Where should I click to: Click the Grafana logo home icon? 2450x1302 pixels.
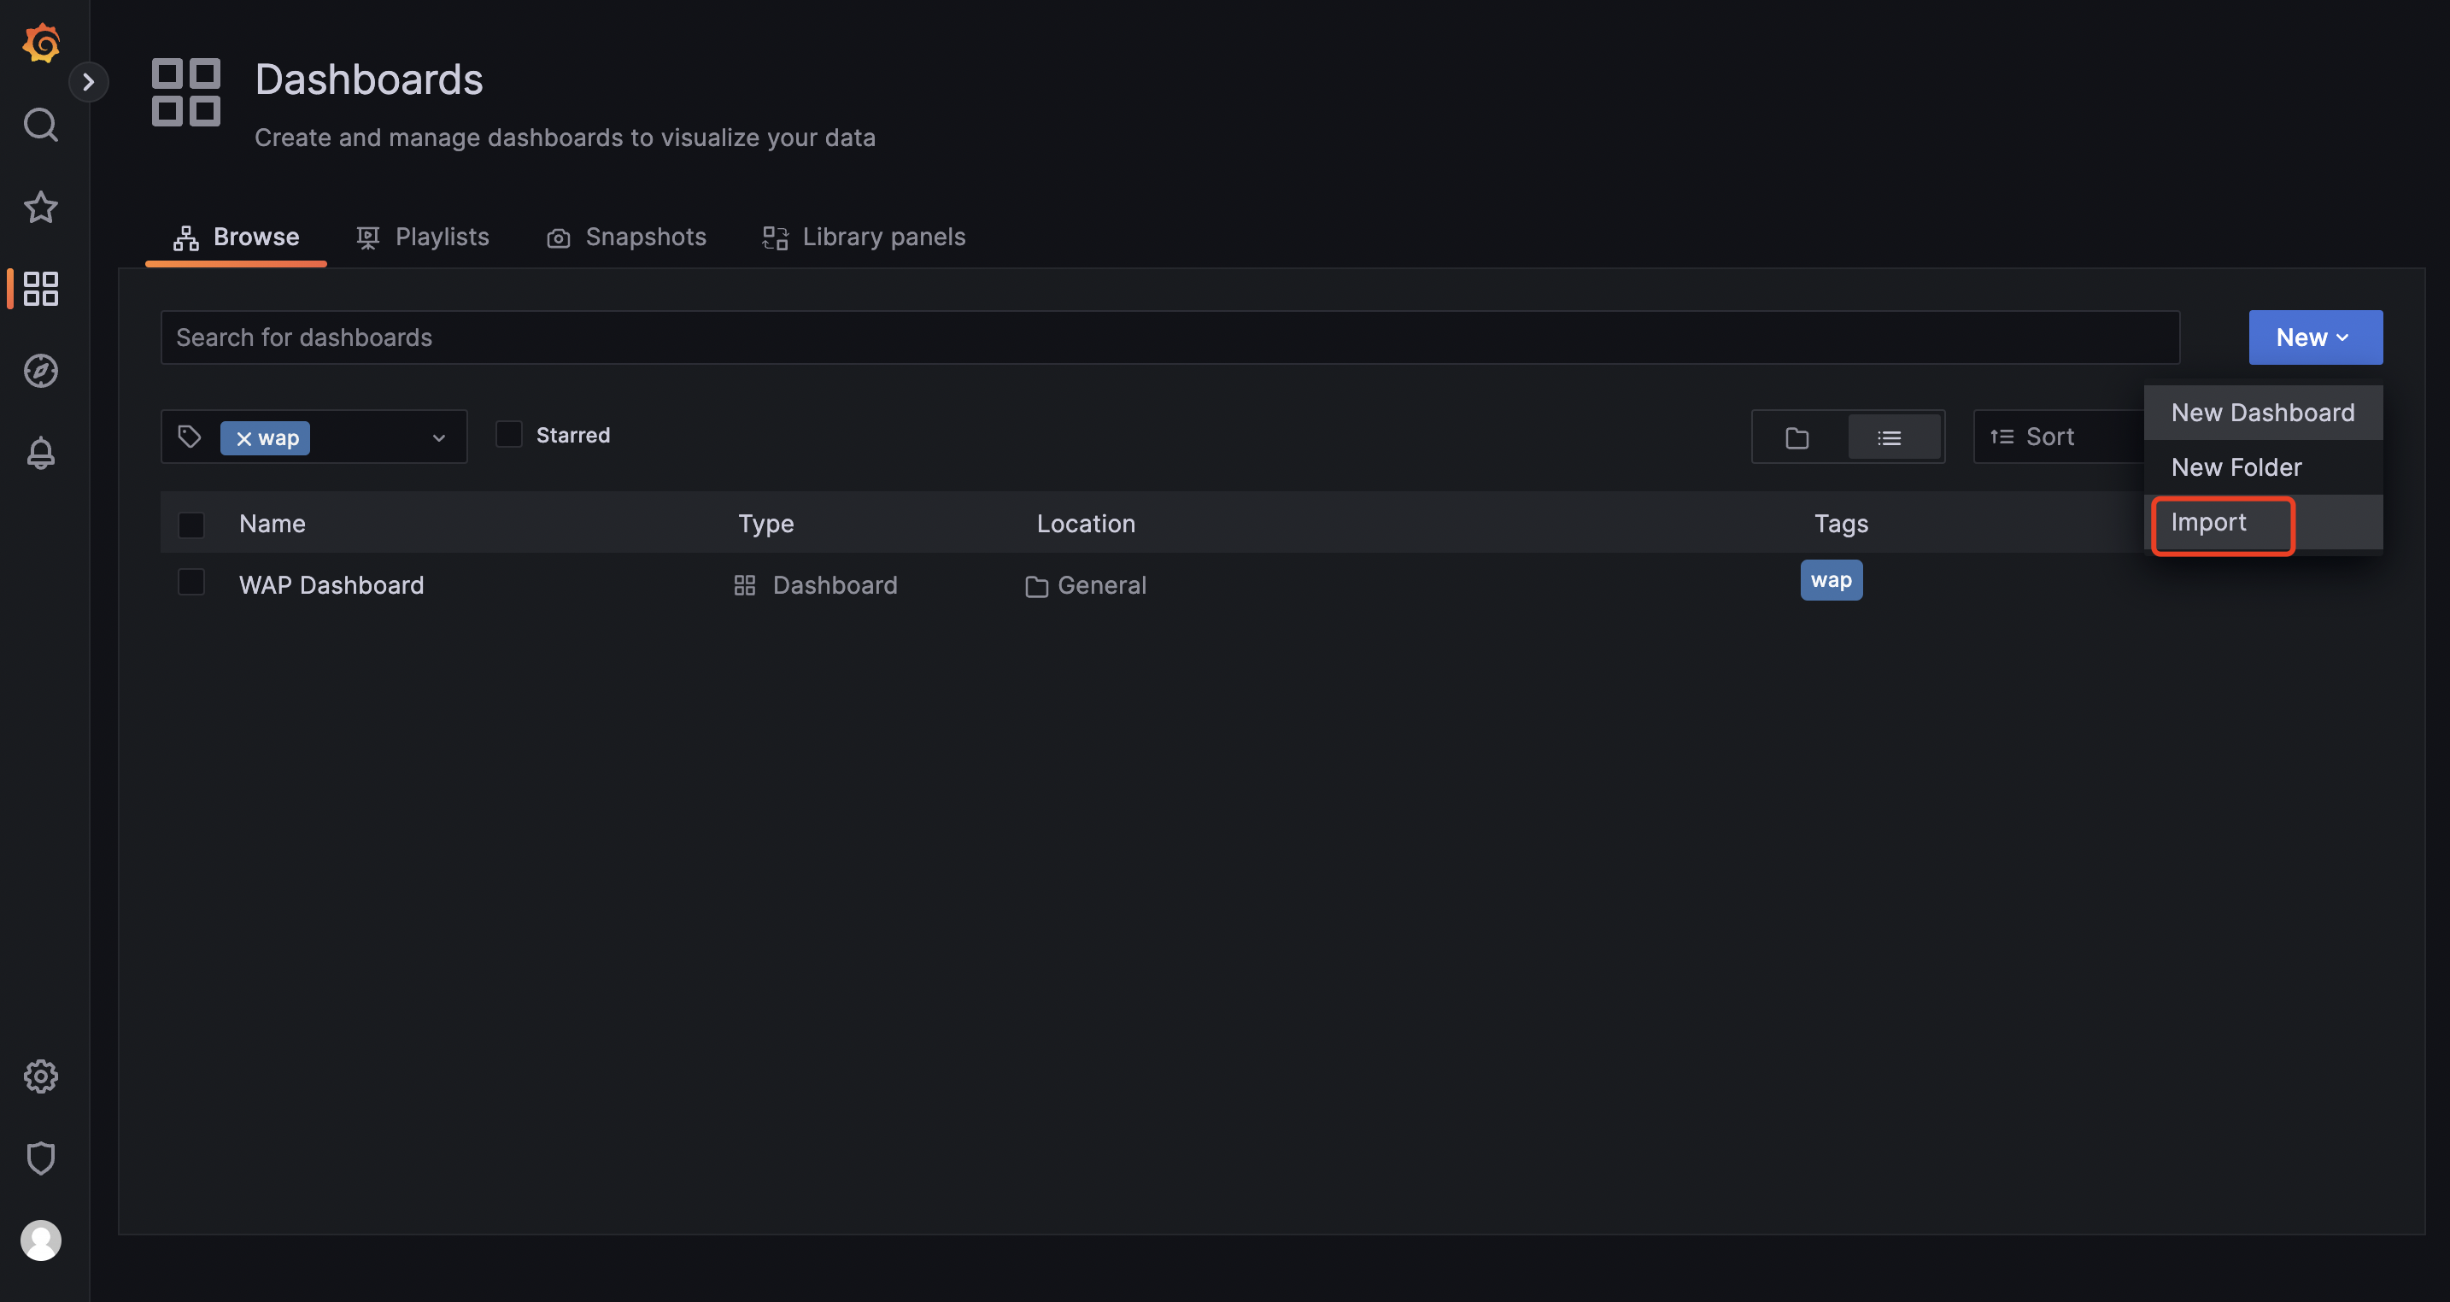click(x=41, y=43)
